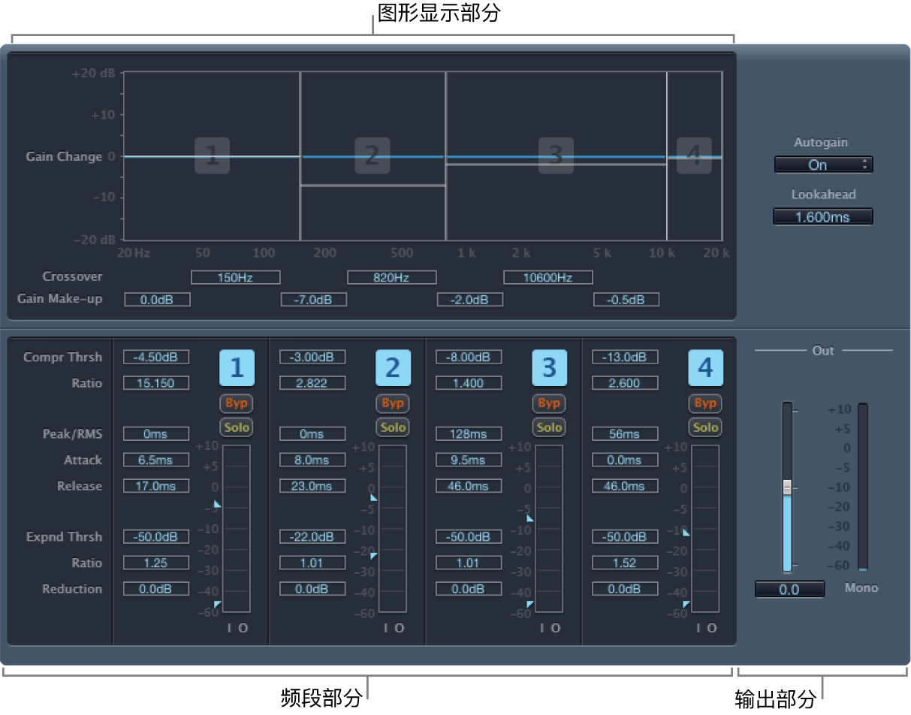Click the 10600Hz crossover field
The width and height of the screenshot is (911, 715).
548,277
